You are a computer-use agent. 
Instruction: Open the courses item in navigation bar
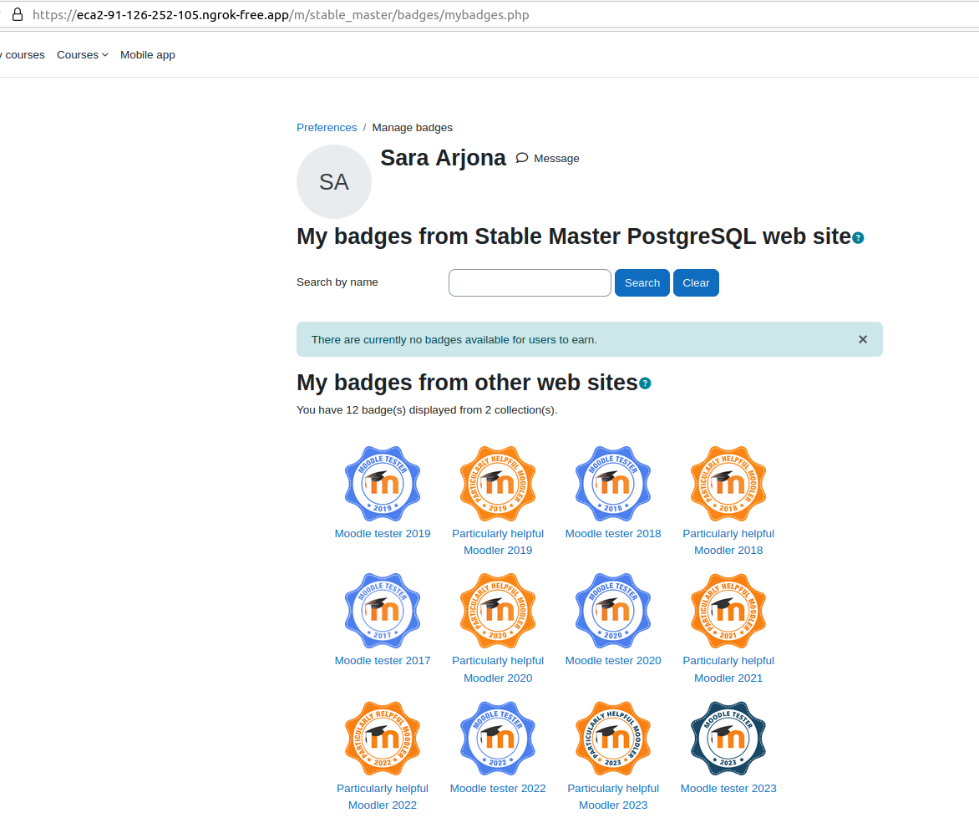coord(23,55)
